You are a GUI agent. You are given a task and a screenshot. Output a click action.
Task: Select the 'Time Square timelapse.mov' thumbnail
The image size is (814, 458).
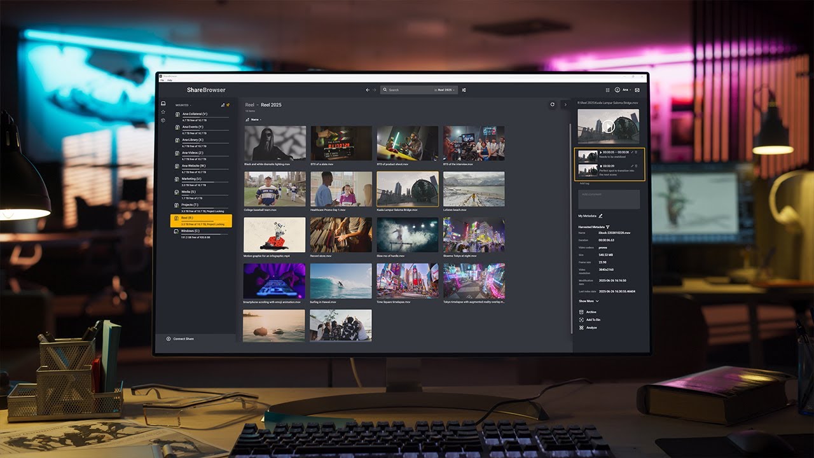point(407,281)
